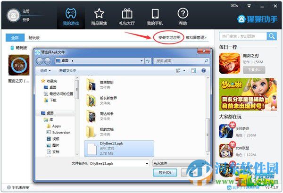Expand the address bar history dropdown
Viewport: 283px width, 193px height.
pos(141,61)
